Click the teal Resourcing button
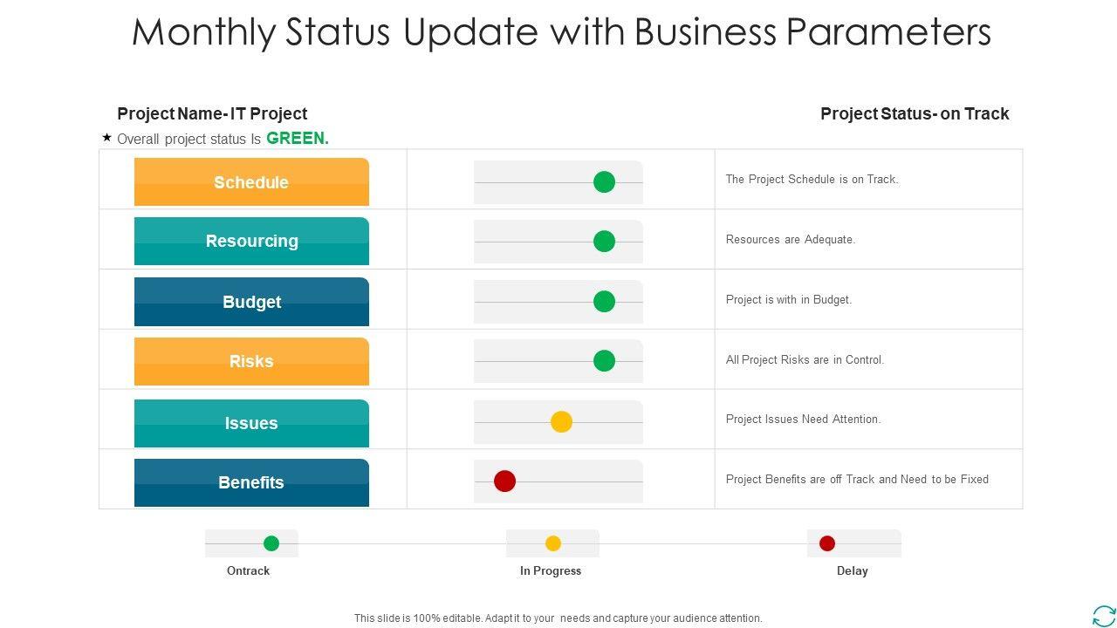Screen dimensions: 1117x628 click(x=251, y=242)
